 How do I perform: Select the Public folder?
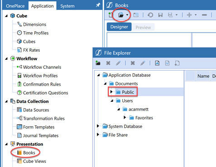[x=128, y=92]
